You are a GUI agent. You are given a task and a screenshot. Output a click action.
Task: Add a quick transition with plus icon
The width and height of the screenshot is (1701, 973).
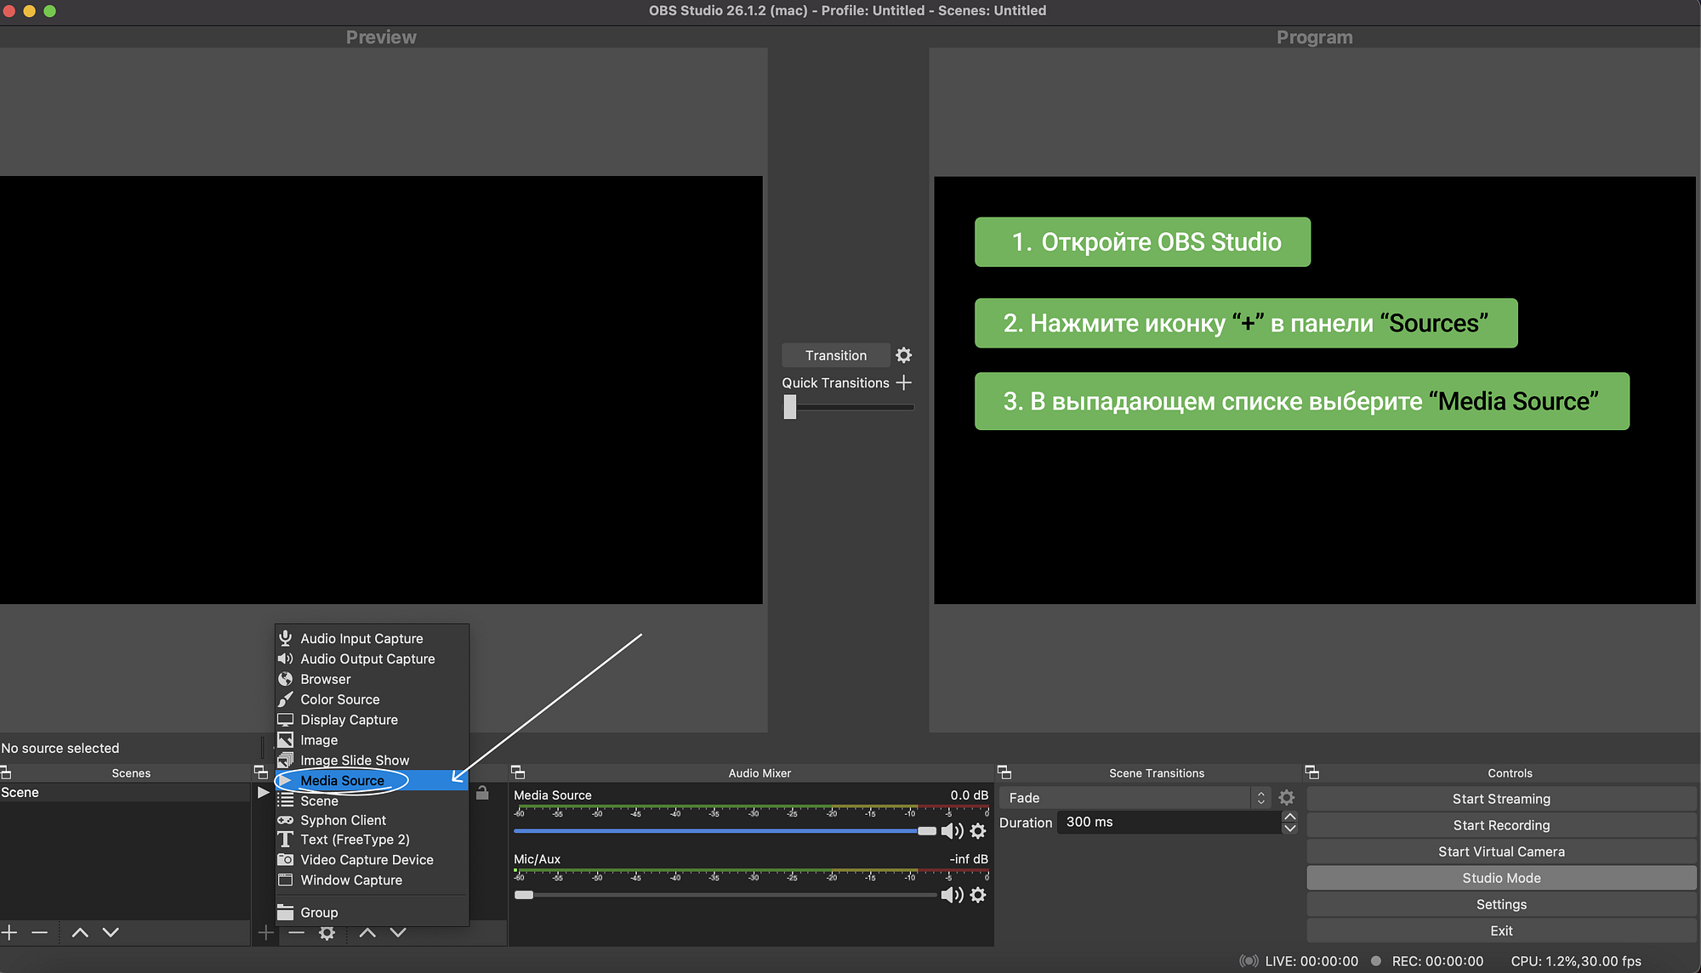[x=904, y=382]
